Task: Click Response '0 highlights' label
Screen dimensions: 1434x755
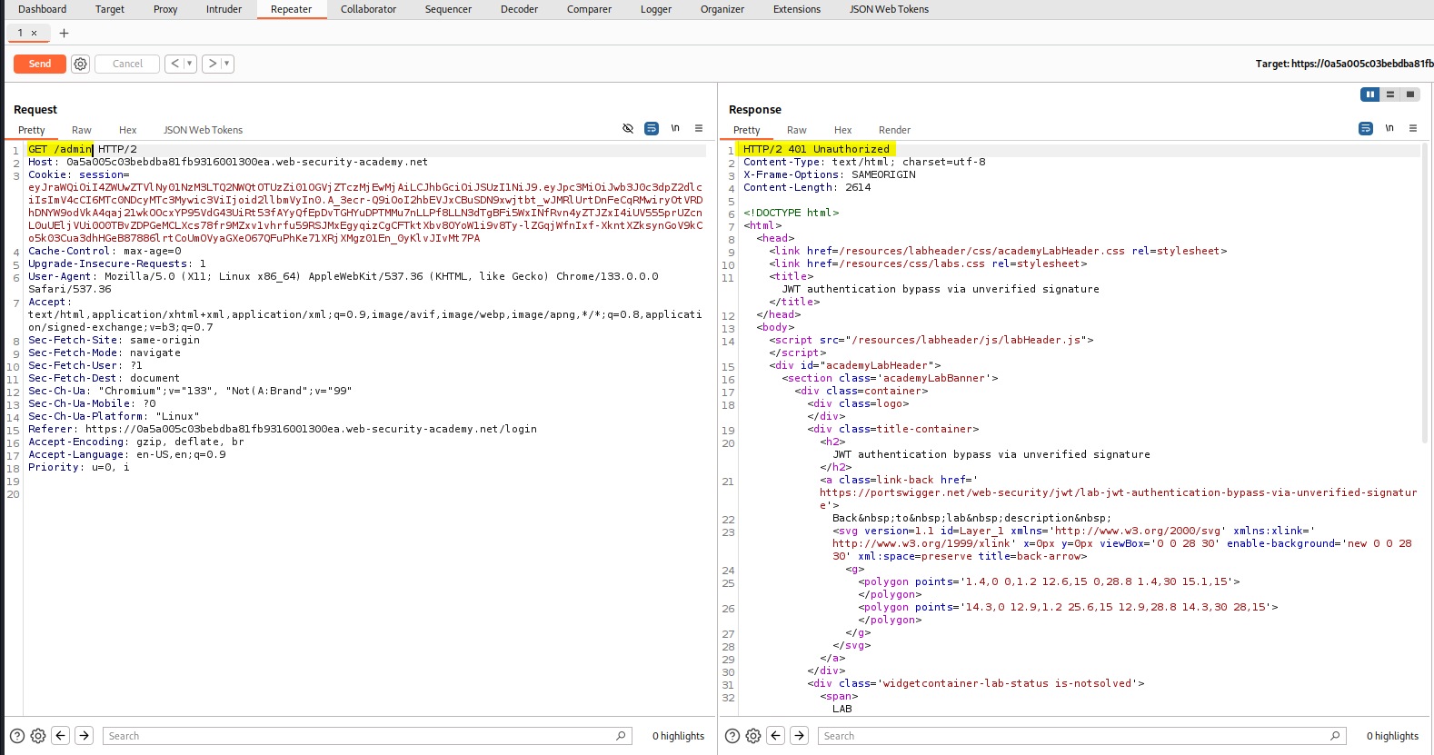Action: (x=1392, y=736)
